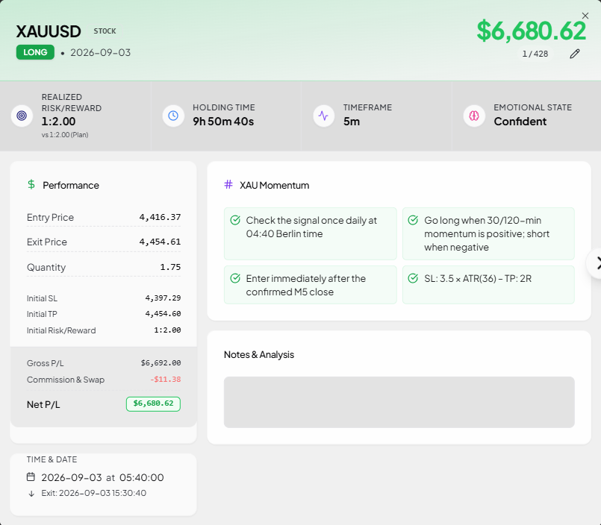The width and height of the screenshot is (601, 525).
Task: Click the STOCK asset type tag
Action: 105,31
